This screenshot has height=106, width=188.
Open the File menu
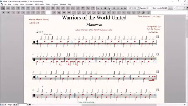pos(5,4)
